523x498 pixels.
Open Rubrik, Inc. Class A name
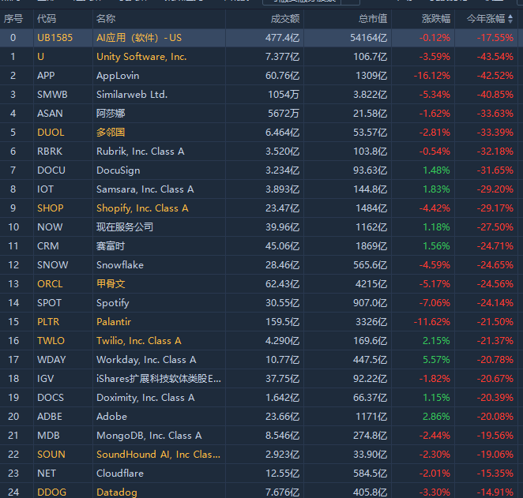(x=140, y=152)
